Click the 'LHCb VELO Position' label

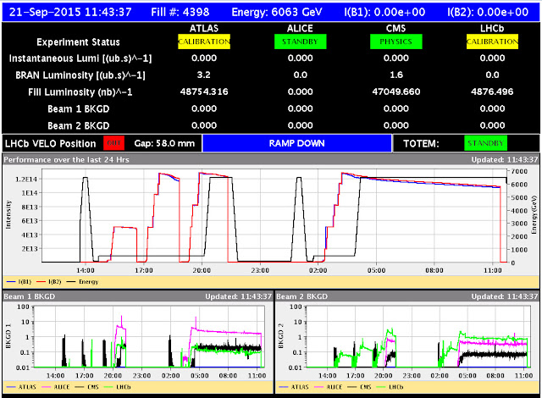(51, 144)
